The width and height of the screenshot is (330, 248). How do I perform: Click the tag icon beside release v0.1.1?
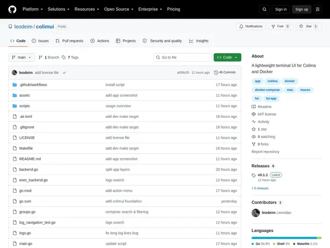254,175
